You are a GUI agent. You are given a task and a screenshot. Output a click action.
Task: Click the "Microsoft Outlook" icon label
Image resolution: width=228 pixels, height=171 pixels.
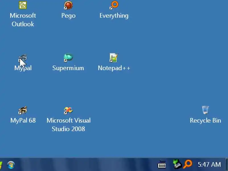tap(23, 20)
